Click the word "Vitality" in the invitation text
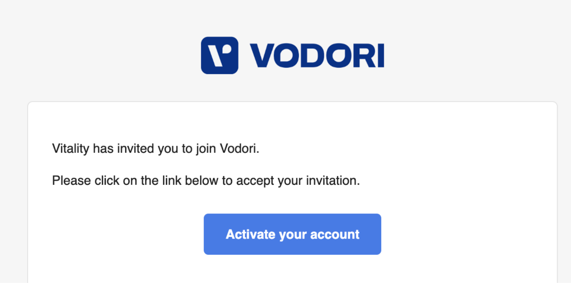Image resolution: width=571 pixels, height=283 pixels. point(71,149)
